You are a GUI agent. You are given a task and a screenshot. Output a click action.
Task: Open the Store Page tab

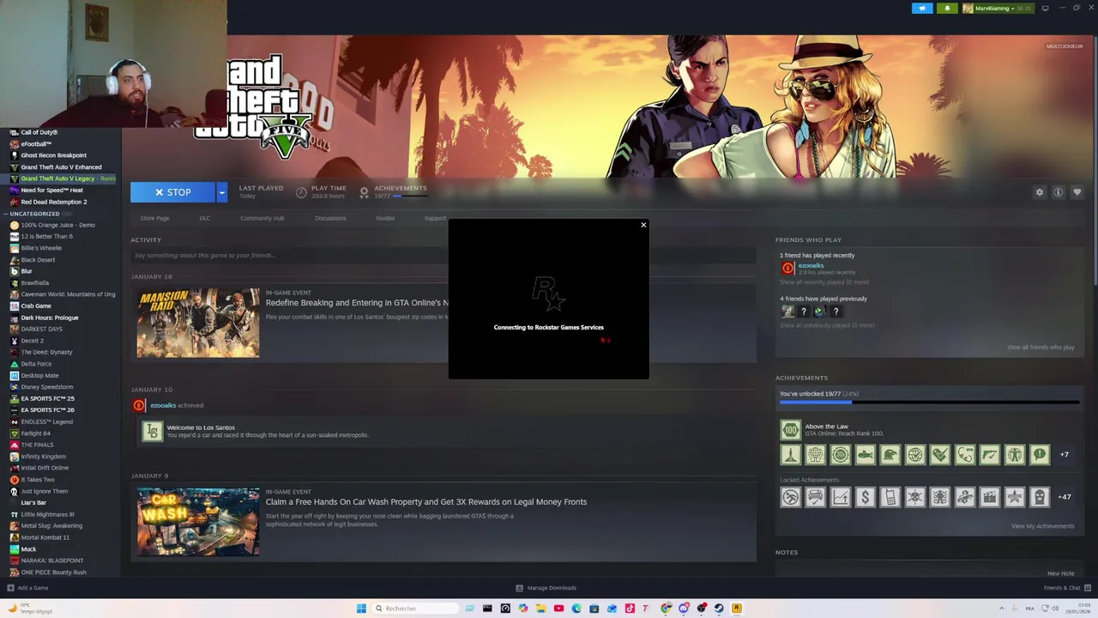pos(155,218)
